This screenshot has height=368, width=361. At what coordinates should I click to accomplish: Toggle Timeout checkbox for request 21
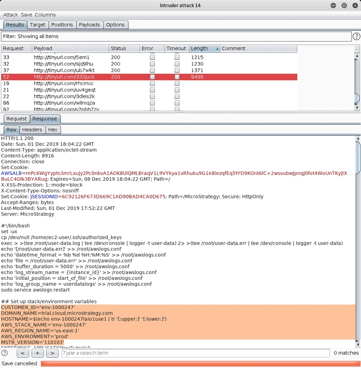(x=177, y=90)
